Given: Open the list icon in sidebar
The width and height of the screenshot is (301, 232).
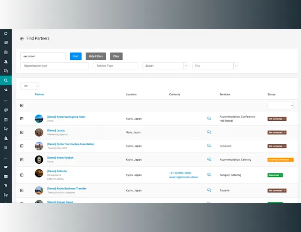Looking at the screenshot, I should point(6,147).
